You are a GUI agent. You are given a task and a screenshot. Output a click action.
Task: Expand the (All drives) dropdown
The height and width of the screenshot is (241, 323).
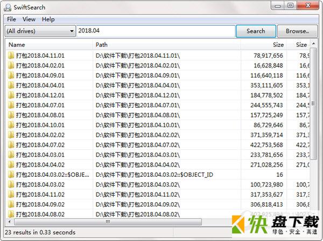pyautogui.click(x=40, y=31)
